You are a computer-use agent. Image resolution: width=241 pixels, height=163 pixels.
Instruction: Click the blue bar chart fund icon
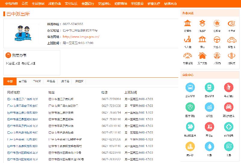point(209,107)
